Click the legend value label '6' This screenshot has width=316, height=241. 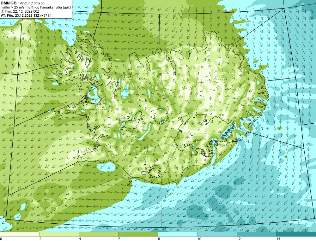click(119, 239)
